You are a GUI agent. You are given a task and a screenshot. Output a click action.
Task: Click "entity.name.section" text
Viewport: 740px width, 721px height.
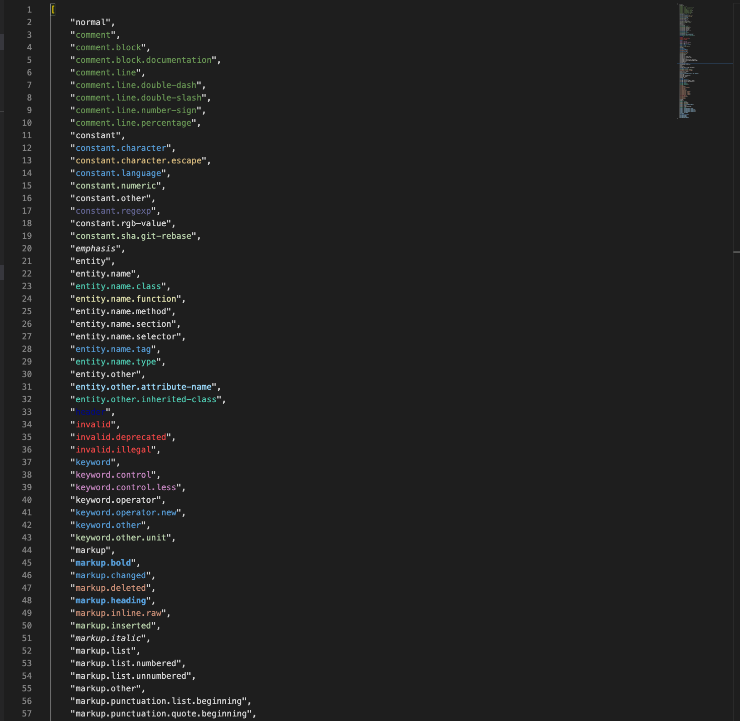[x=123, y=324]
